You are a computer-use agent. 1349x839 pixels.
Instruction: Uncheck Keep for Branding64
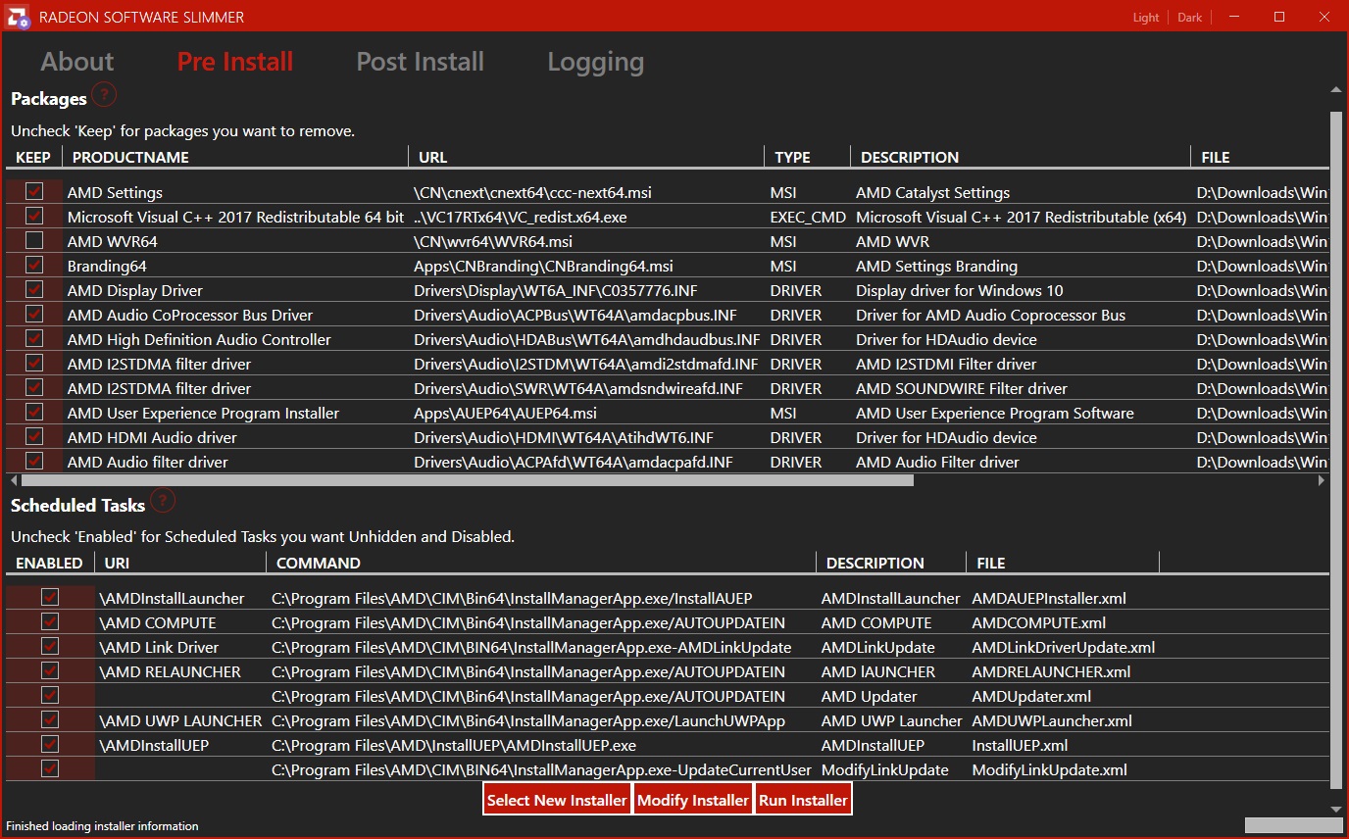click(x=34, y=266)
